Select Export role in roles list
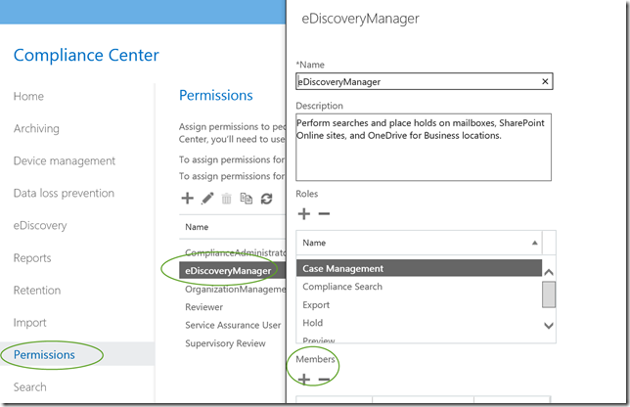630x407 pixels. [419, 305]
